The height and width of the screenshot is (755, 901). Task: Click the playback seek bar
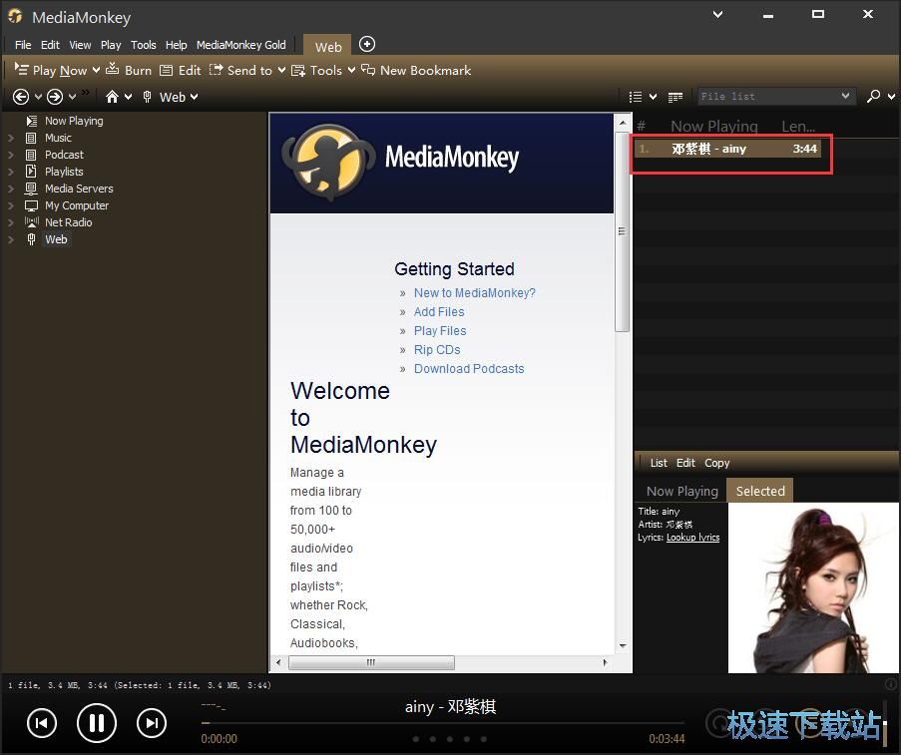coord(443,722)
